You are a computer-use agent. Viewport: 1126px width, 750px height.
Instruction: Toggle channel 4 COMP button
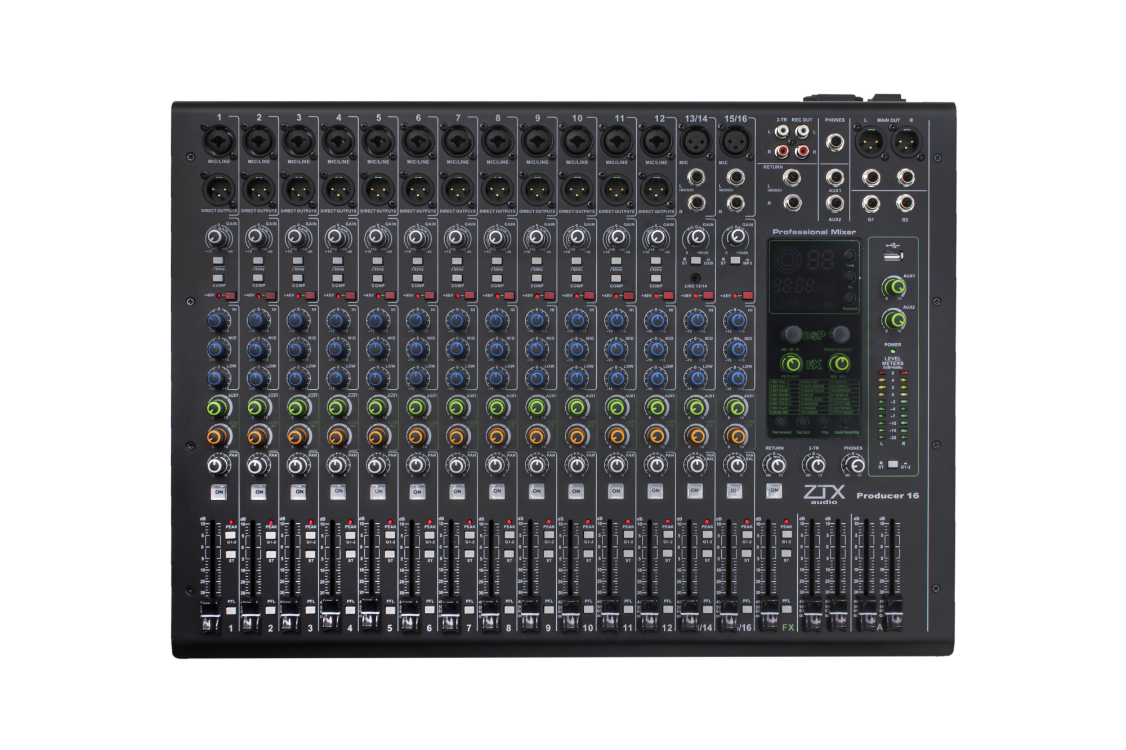click(338, 278)
